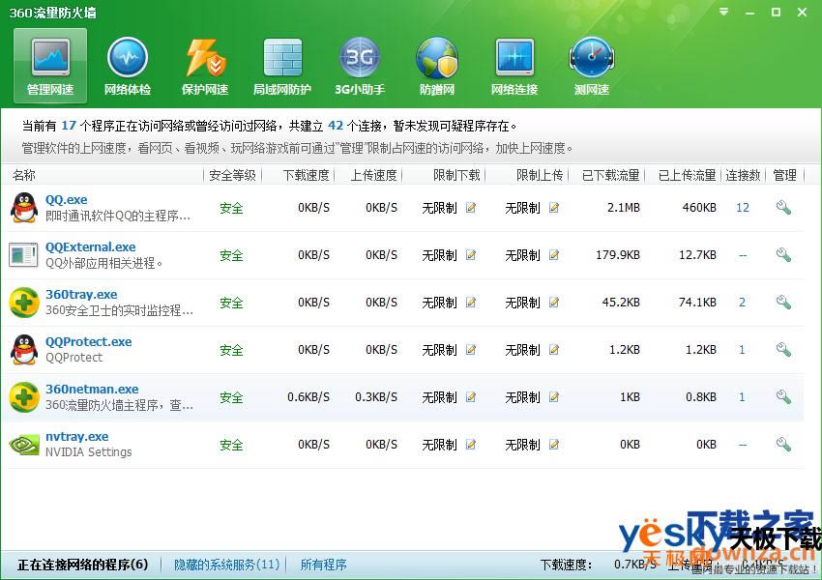Click the wrench manage icon for QQ.exe
This screenshot has height=580, width=822.
click(783, 208)
